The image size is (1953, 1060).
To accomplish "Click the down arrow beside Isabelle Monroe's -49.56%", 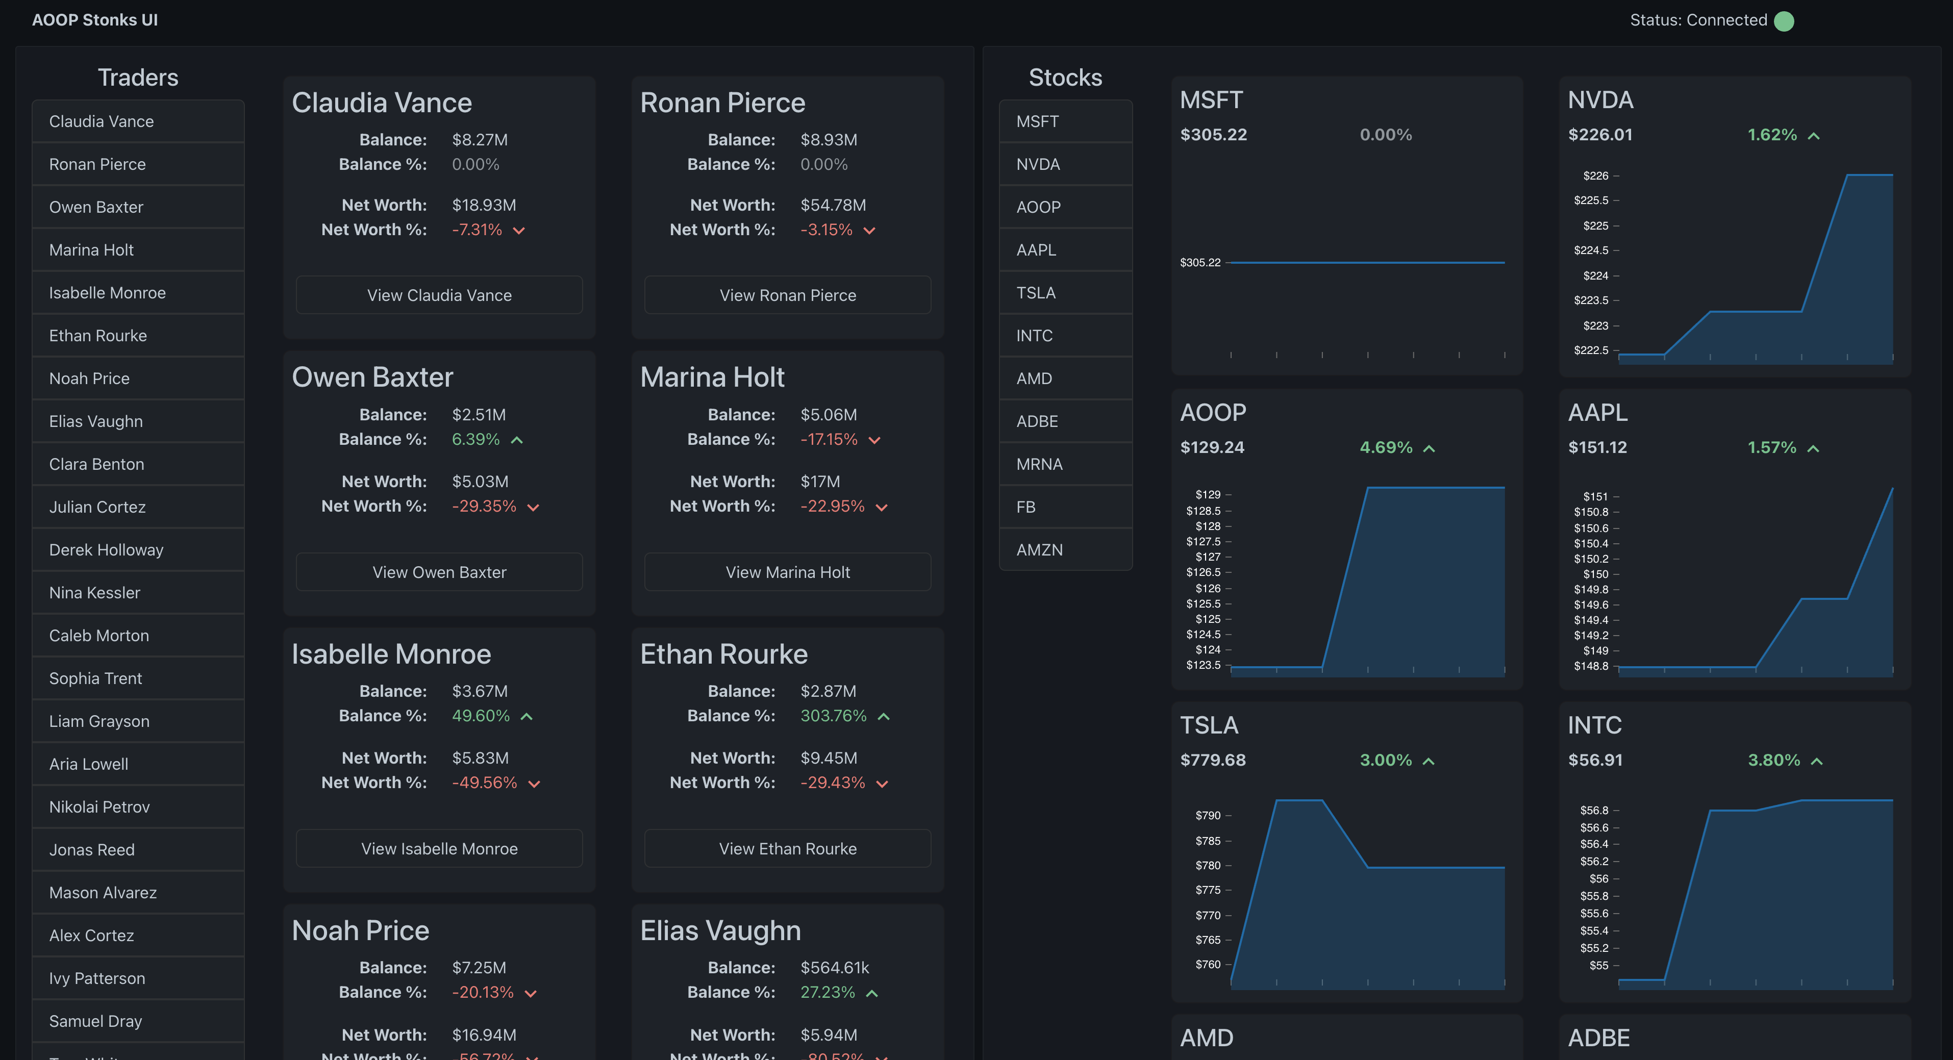I will pyautogui.click(x=534, y=783).
